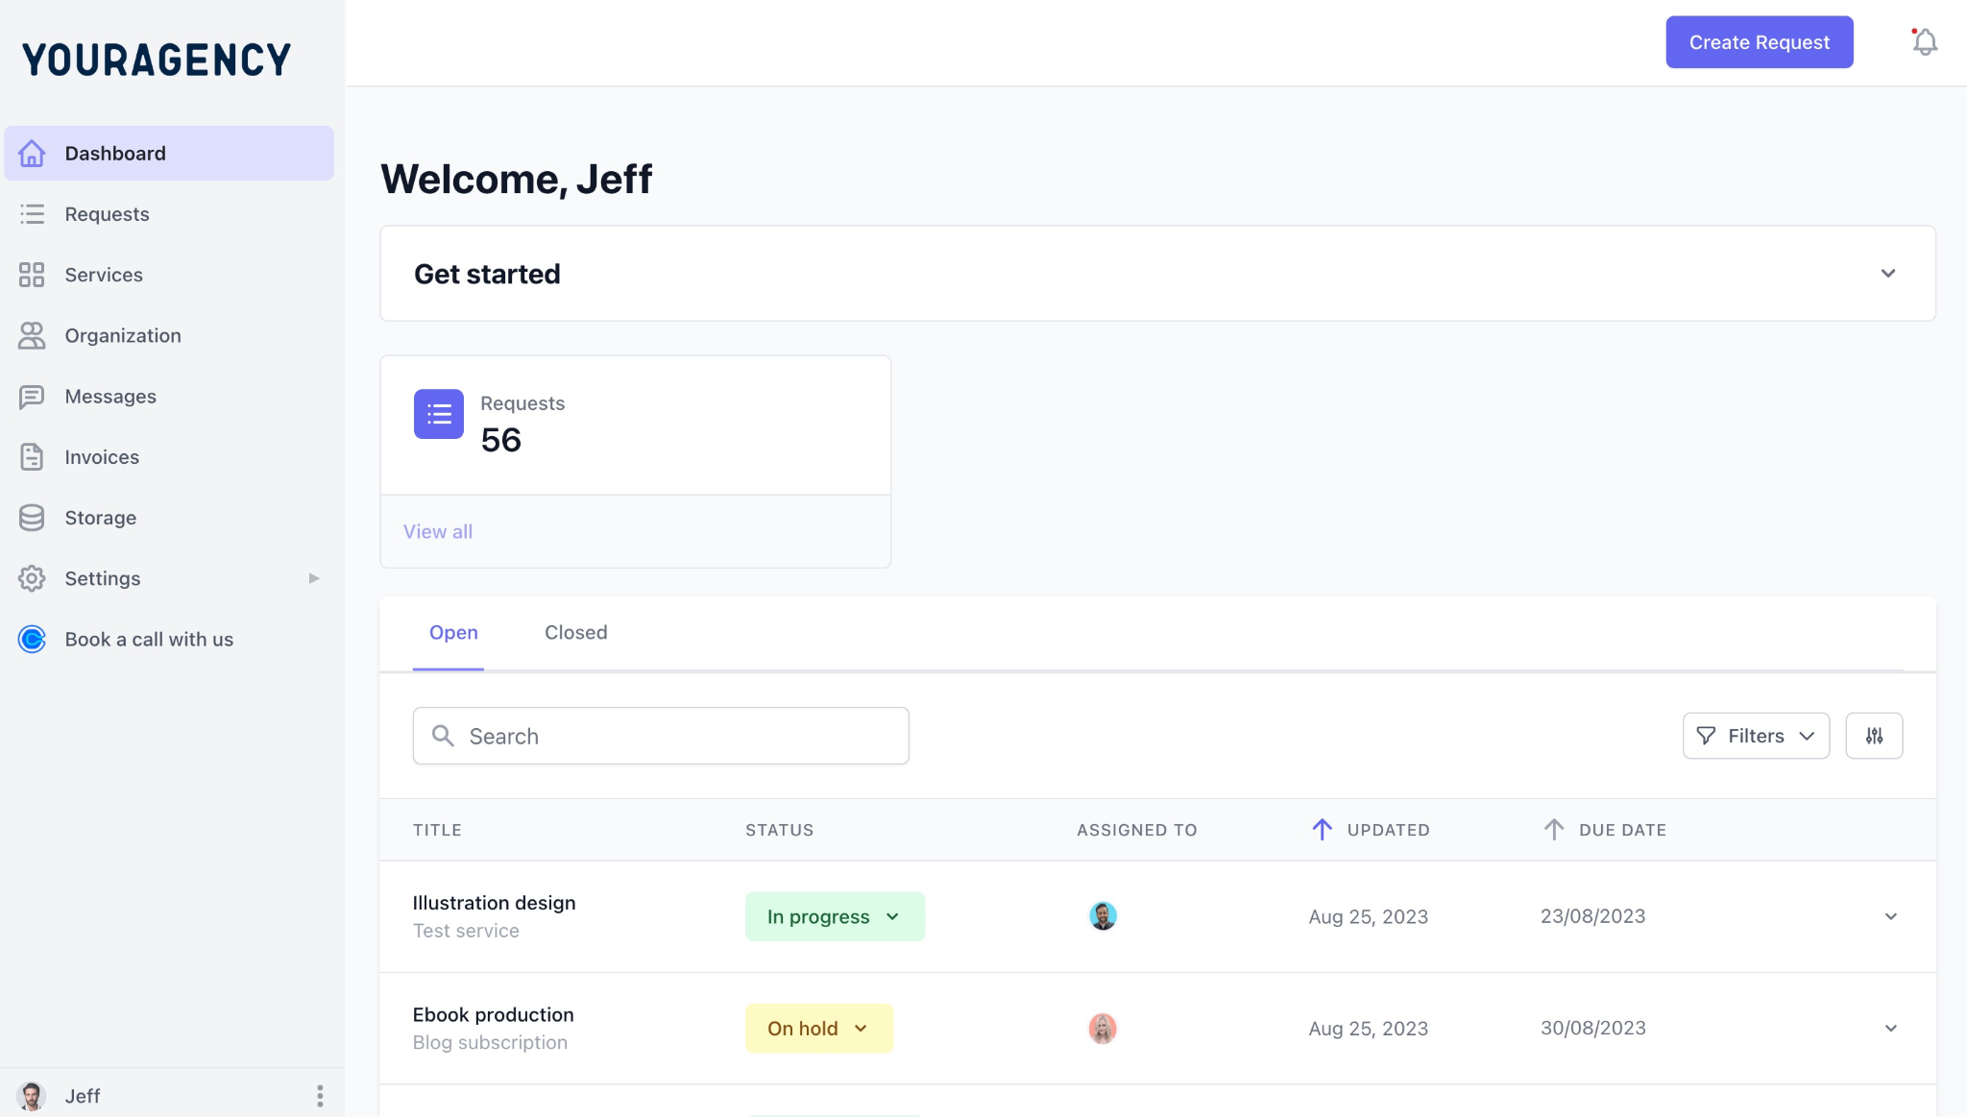Click assignee avatar for Illustration design
Screen dimensions: 1967x1117
pos(1103,916)
